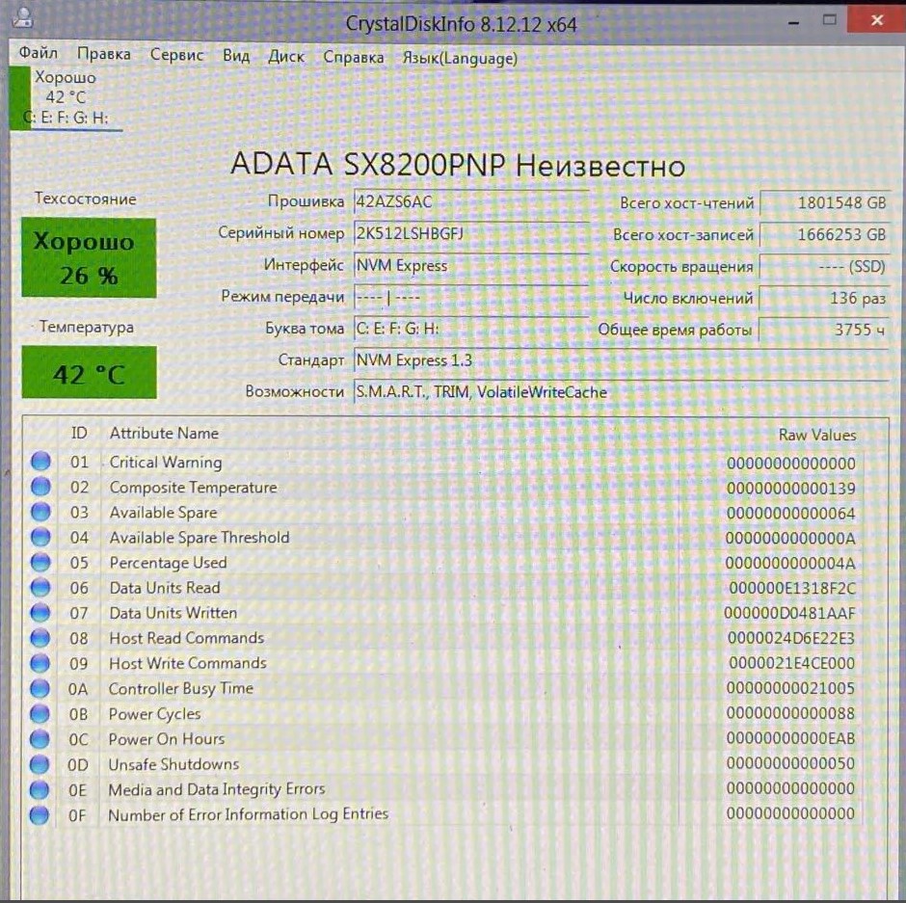This screenshot has width=906, height=903.
Task: Open the Правка menu
Action: pos(104,54)
